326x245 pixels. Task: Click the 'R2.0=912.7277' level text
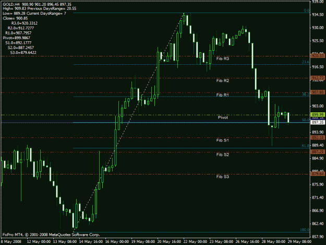pyautogui.click(x=21, y=28)
